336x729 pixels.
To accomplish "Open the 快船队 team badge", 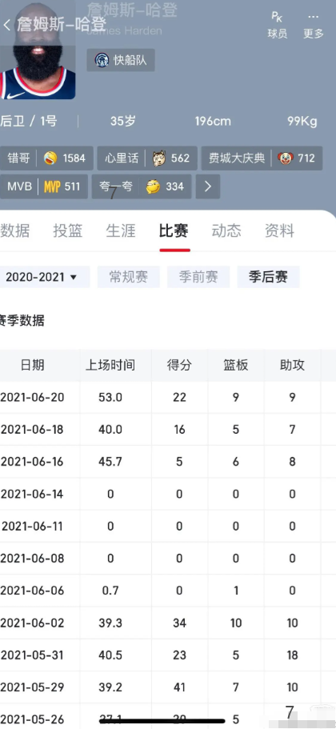I will point(121,60).
